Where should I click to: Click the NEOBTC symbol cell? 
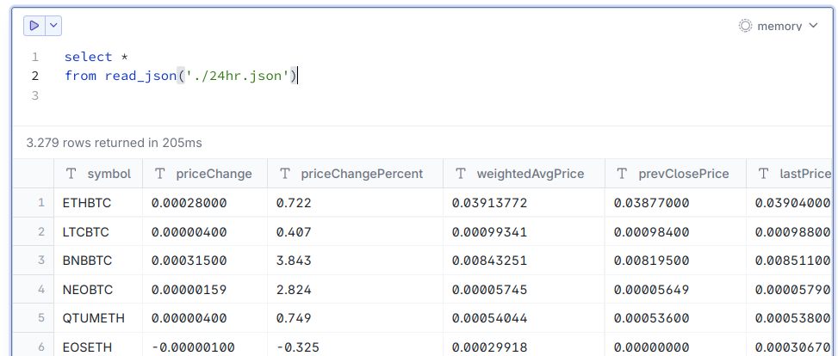tap(98, 289)
